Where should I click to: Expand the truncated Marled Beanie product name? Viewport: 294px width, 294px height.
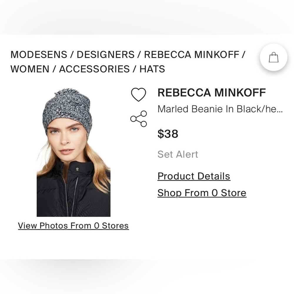click(220, 109)
